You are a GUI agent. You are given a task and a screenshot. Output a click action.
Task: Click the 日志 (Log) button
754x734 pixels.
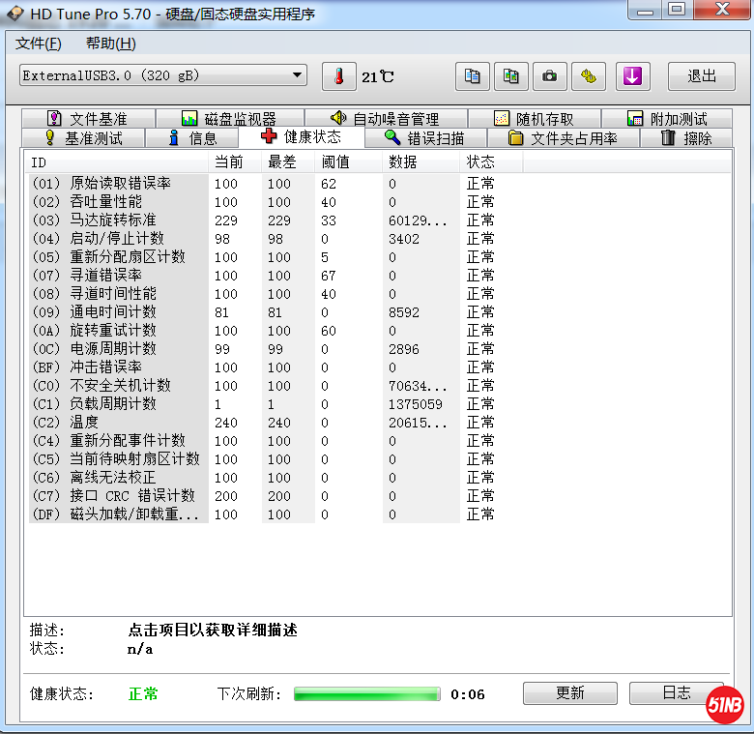click(x=676, y=693)
